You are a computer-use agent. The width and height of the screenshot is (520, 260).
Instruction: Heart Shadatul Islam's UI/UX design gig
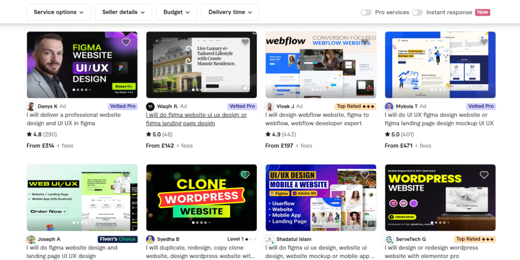(365, 175)
